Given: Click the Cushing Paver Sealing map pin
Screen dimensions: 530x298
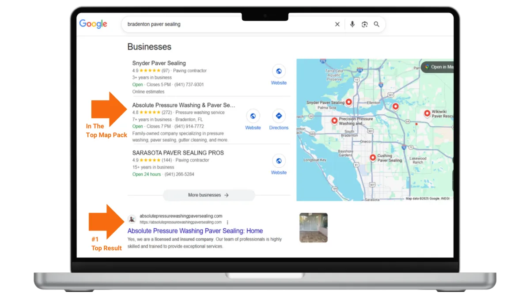Looking at the screenshot, I should tap(373, 158).
